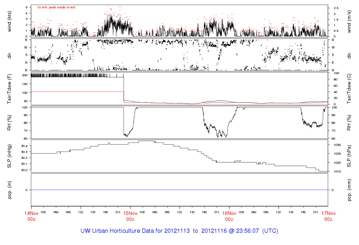Click the 'Tair/Tdew (C)' axis label
Screen dimensions: 359x245
(349, 89)
